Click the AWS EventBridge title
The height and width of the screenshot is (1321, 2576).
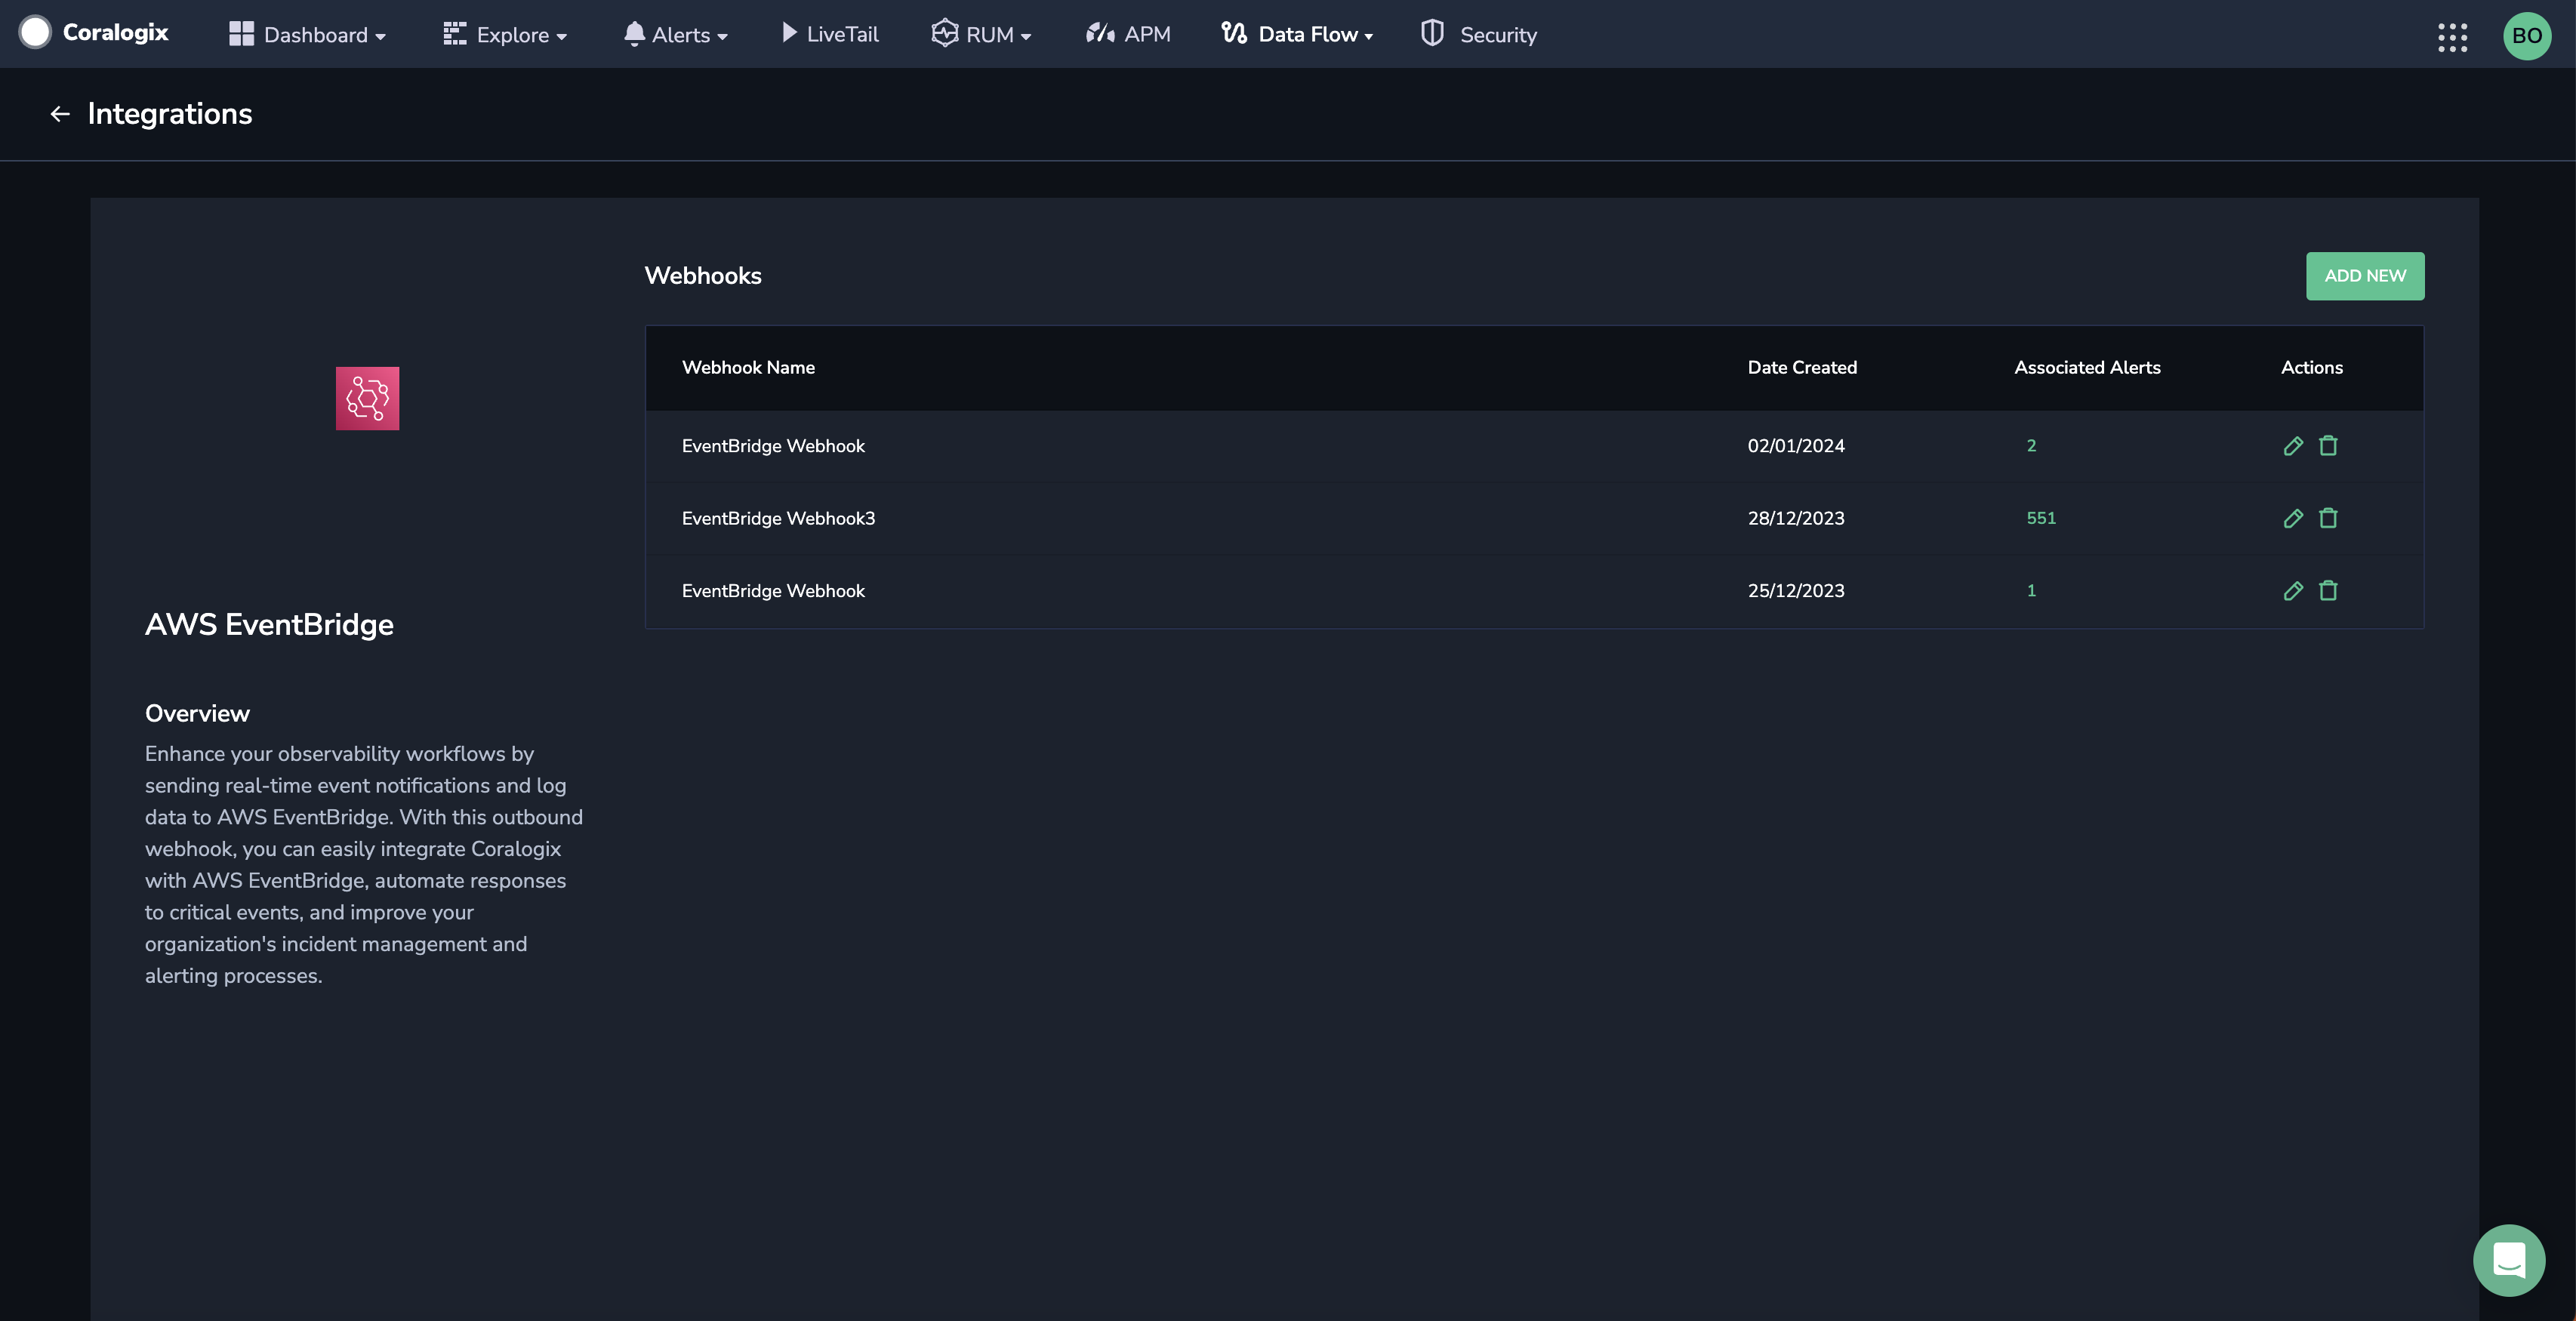pos(269,625)
